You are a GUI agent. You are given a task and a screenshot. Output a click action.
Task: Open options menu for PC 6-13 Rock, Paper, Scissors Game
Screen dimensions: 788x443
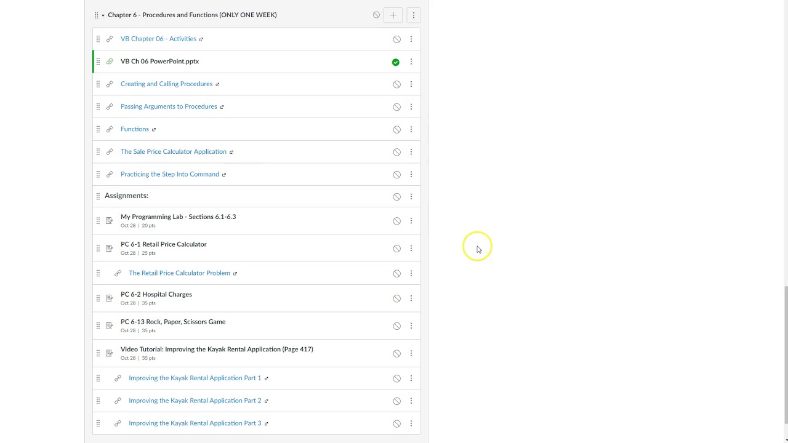tap(411, 326)
